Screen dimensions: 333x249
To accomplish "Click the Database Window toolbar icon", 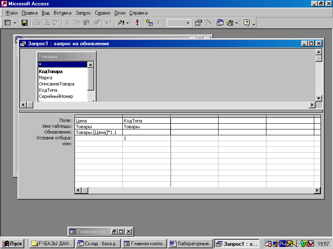I will 220,23.
